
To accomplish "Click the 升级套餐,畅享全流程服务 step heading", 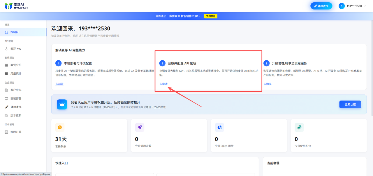I will click(x=289, y=63).
